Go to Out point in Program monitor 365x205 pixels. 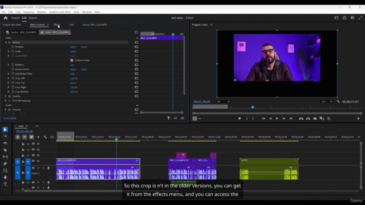pos(291,118)
